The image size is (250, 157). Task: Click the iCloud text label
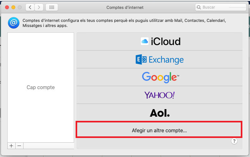(x=166, y=42)
